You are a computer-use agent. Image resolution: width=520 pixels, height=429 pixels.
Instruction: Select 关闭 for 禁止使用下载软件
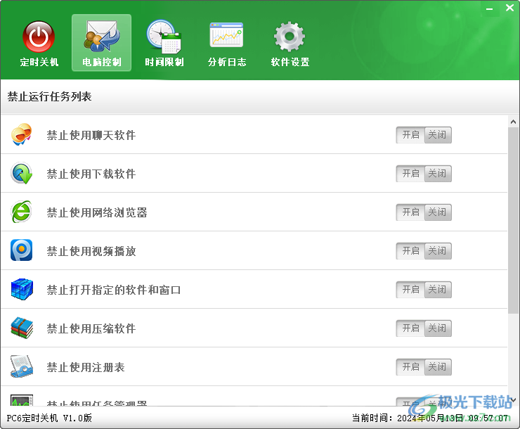click(x=438, y=174)
